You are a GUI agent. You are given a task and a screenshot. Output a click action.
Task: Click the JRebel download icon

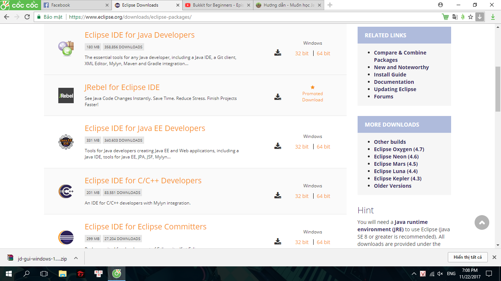pyautogui.click(x=278, y=97)
